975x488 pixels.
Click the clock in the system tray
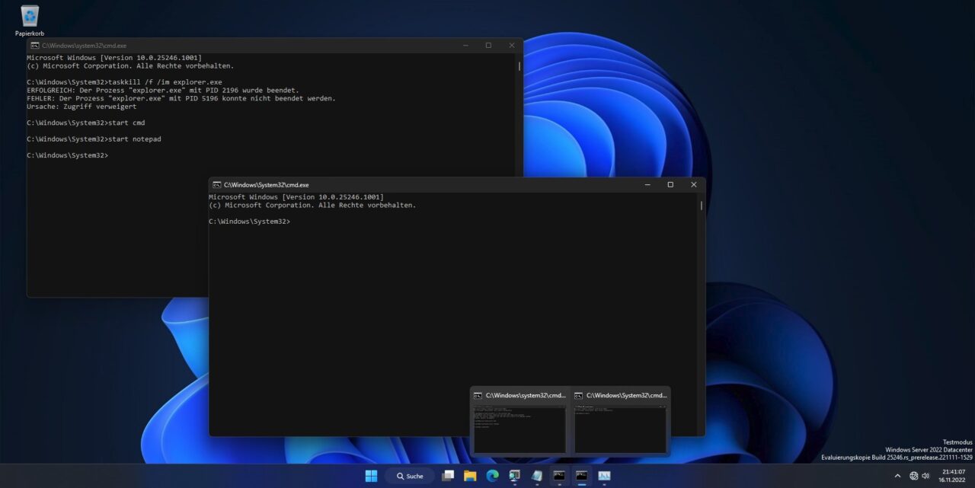pyautogui.click(x=954, y=475)
